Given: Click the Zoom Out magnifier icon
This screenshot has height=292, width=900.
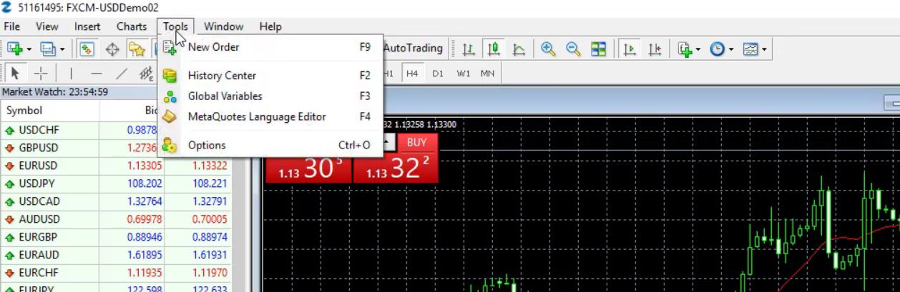Looking at the screenshot, I should coord(573,49).
